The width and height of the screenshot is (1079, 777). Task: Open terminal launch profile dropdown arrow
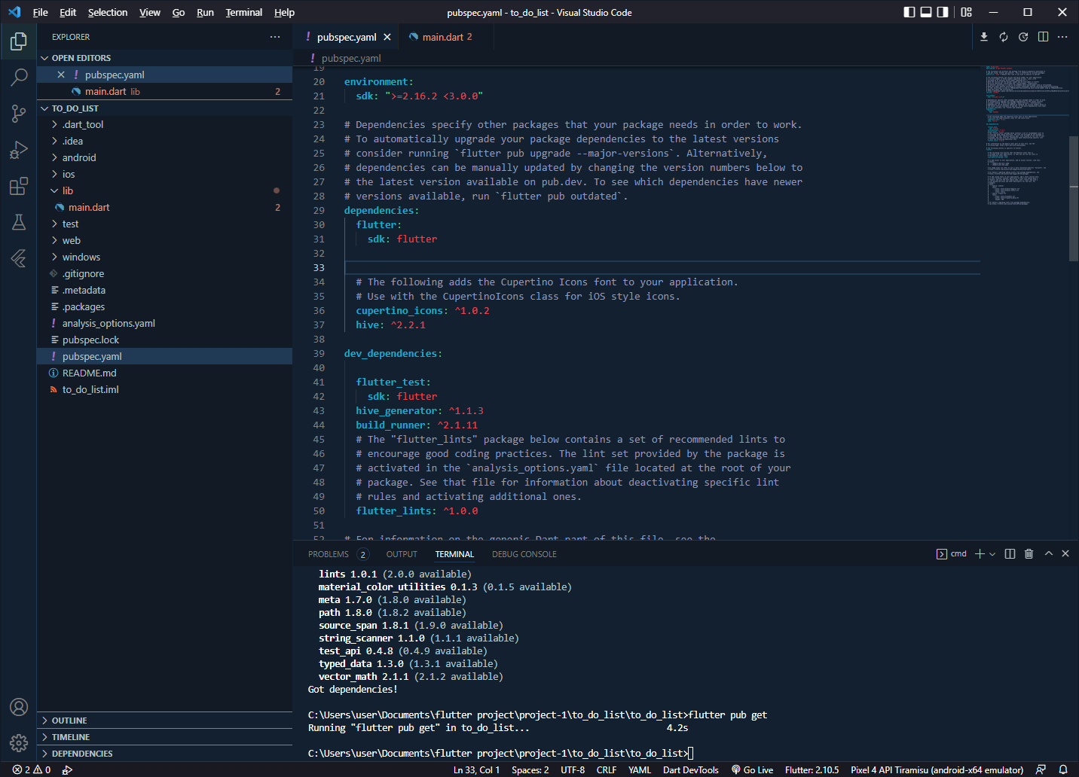pos(992,553)
